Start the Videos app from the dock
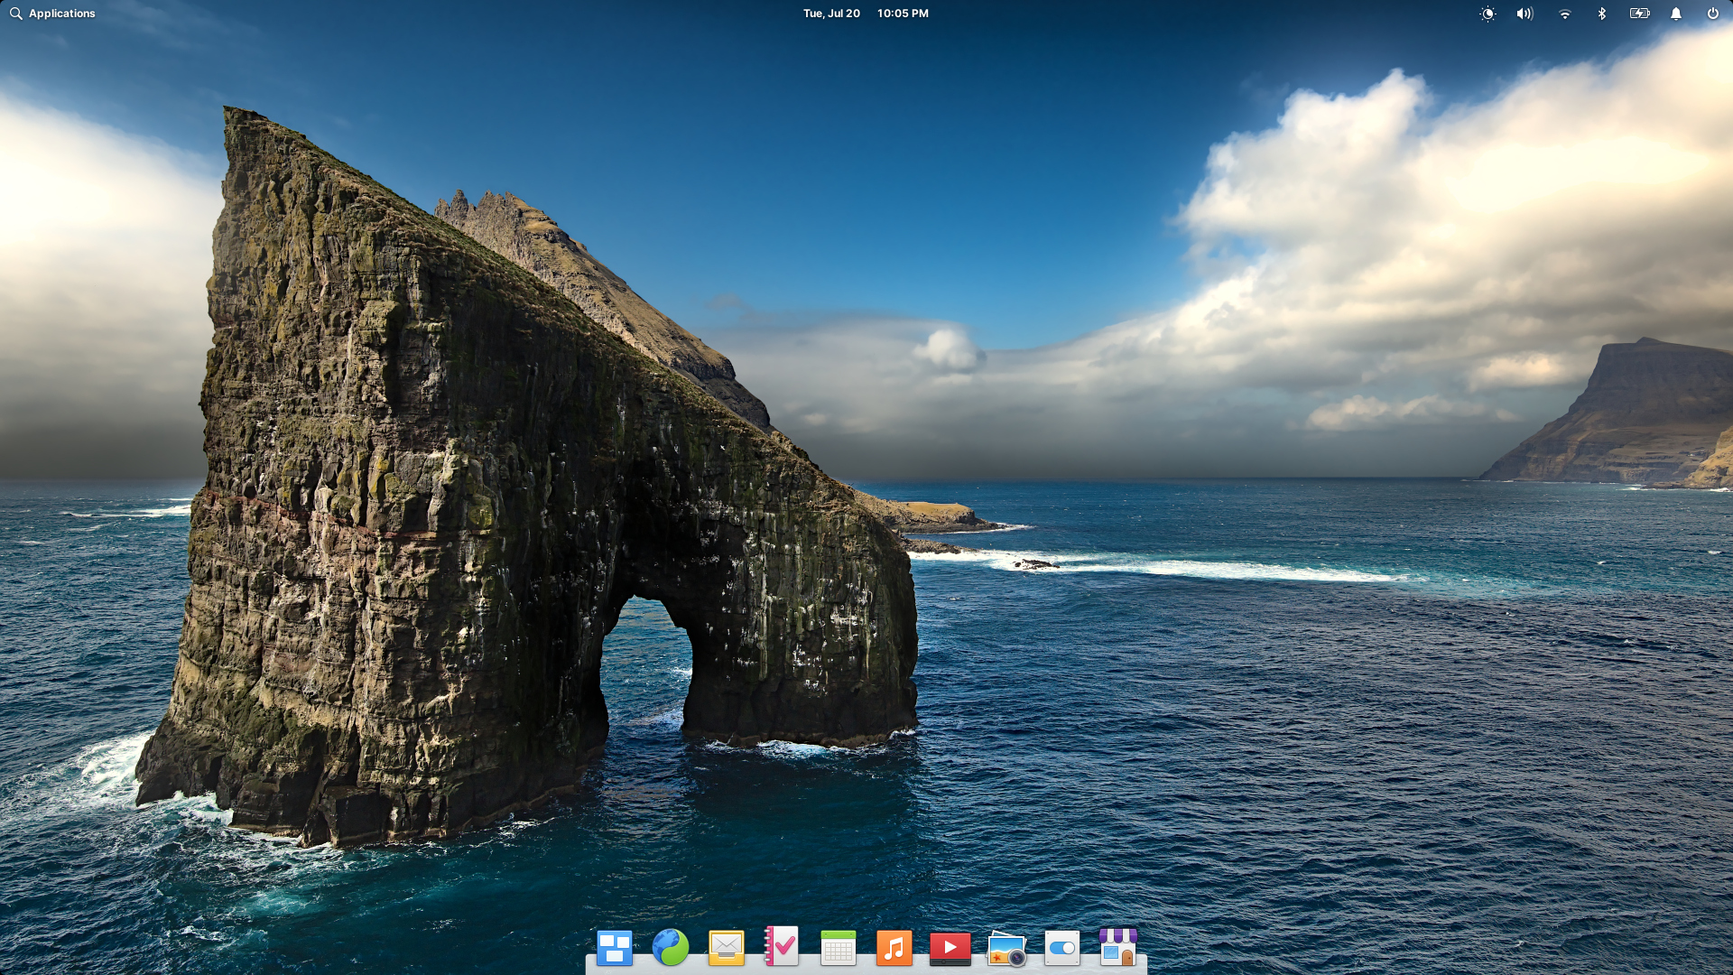The image size is (1733, 975). pos(950,948)
